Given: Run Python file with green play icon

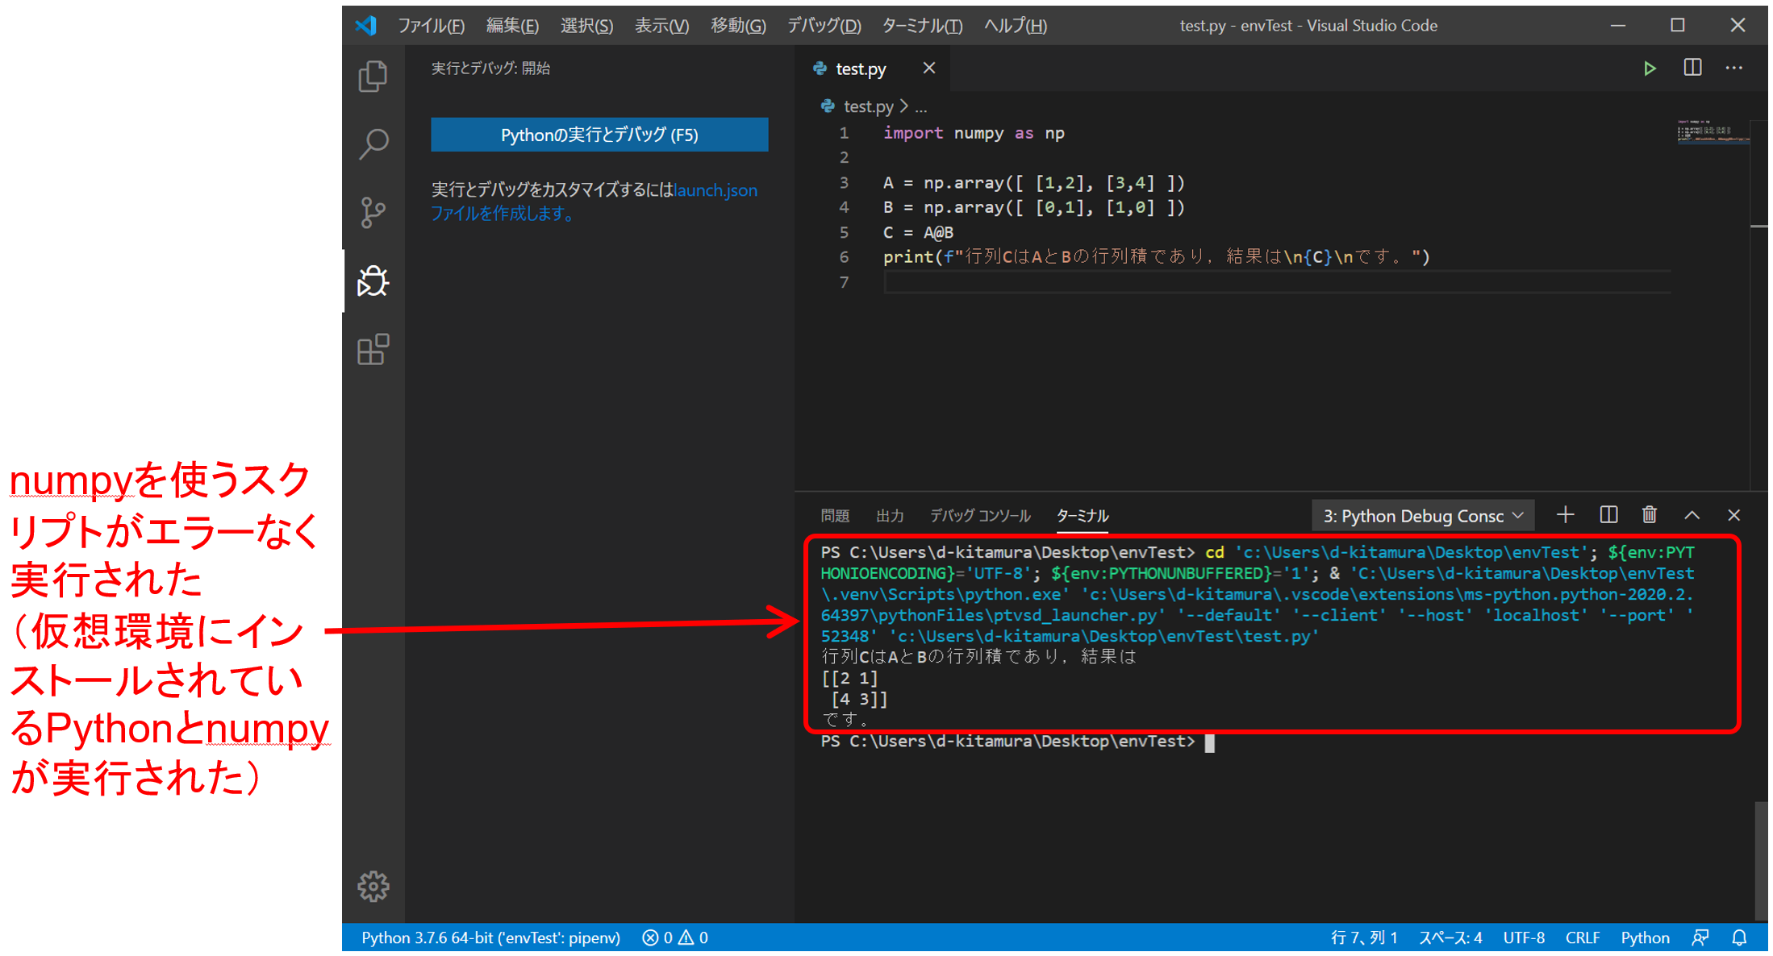Looking at the screenshot, I should [1650, 69].
